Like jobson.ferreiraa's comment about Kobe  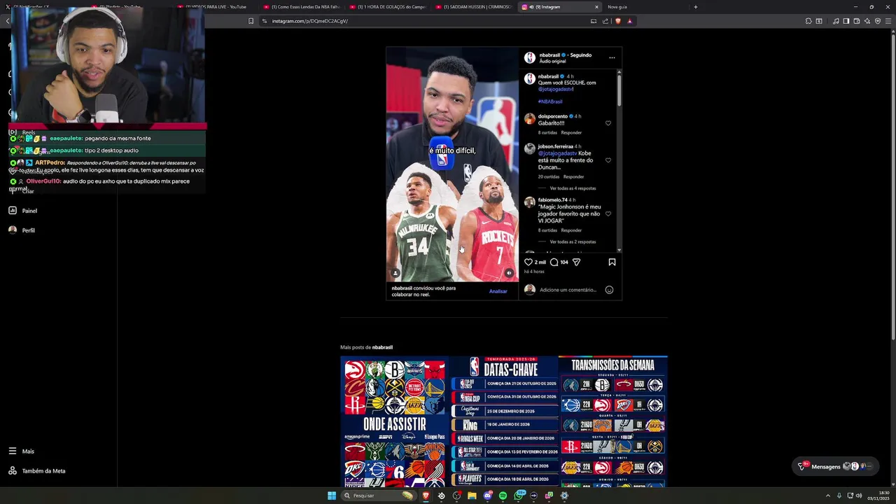[608, 160]
